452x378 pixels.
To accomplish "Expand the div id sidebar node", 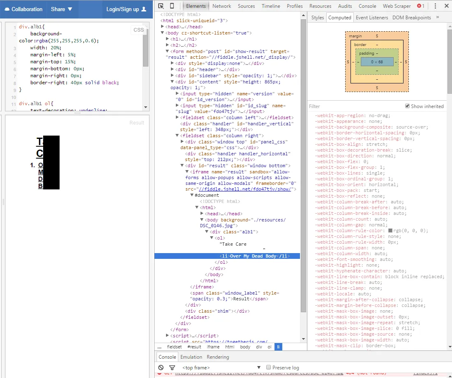I will pos(172,75).
